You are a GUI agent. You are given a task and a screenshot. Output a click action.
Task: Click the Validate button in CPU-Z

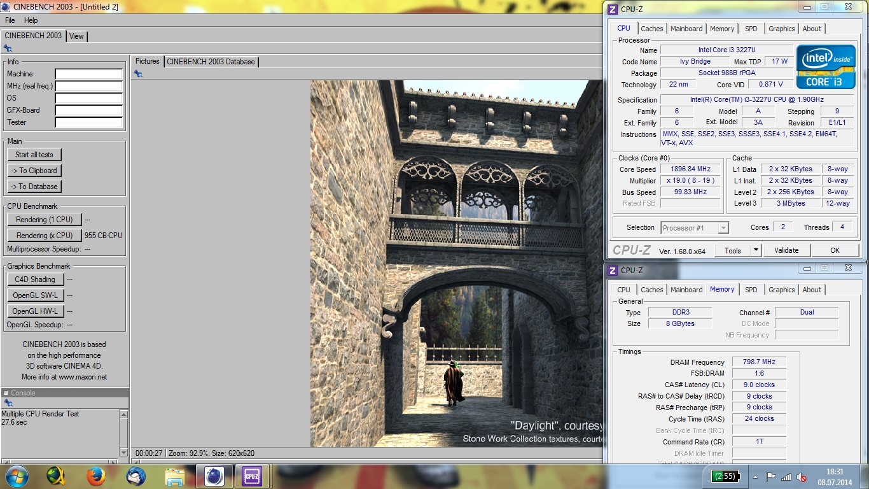786,250
